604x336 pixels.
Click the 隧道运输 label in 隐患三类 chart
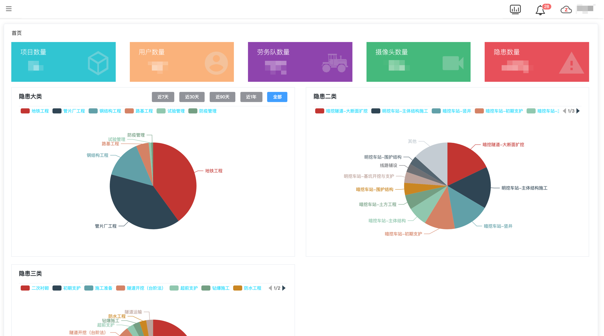133,312
